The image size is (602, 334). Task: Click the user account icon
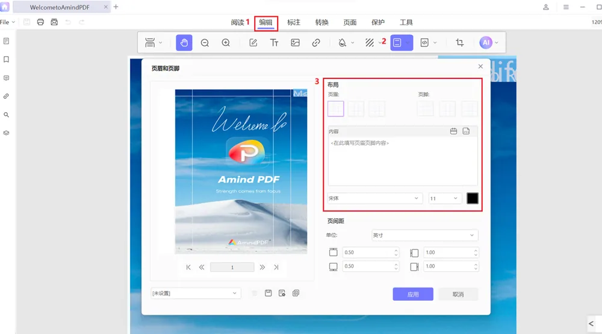545,7
